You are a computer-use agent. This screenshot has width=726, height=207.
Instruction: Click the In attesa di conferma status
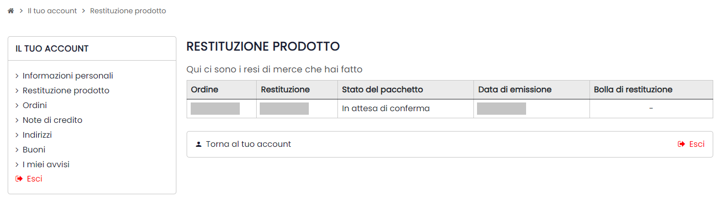(x=386, y=109)
